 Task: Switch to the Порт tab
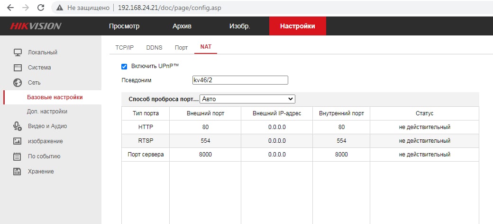coord(181,48)
